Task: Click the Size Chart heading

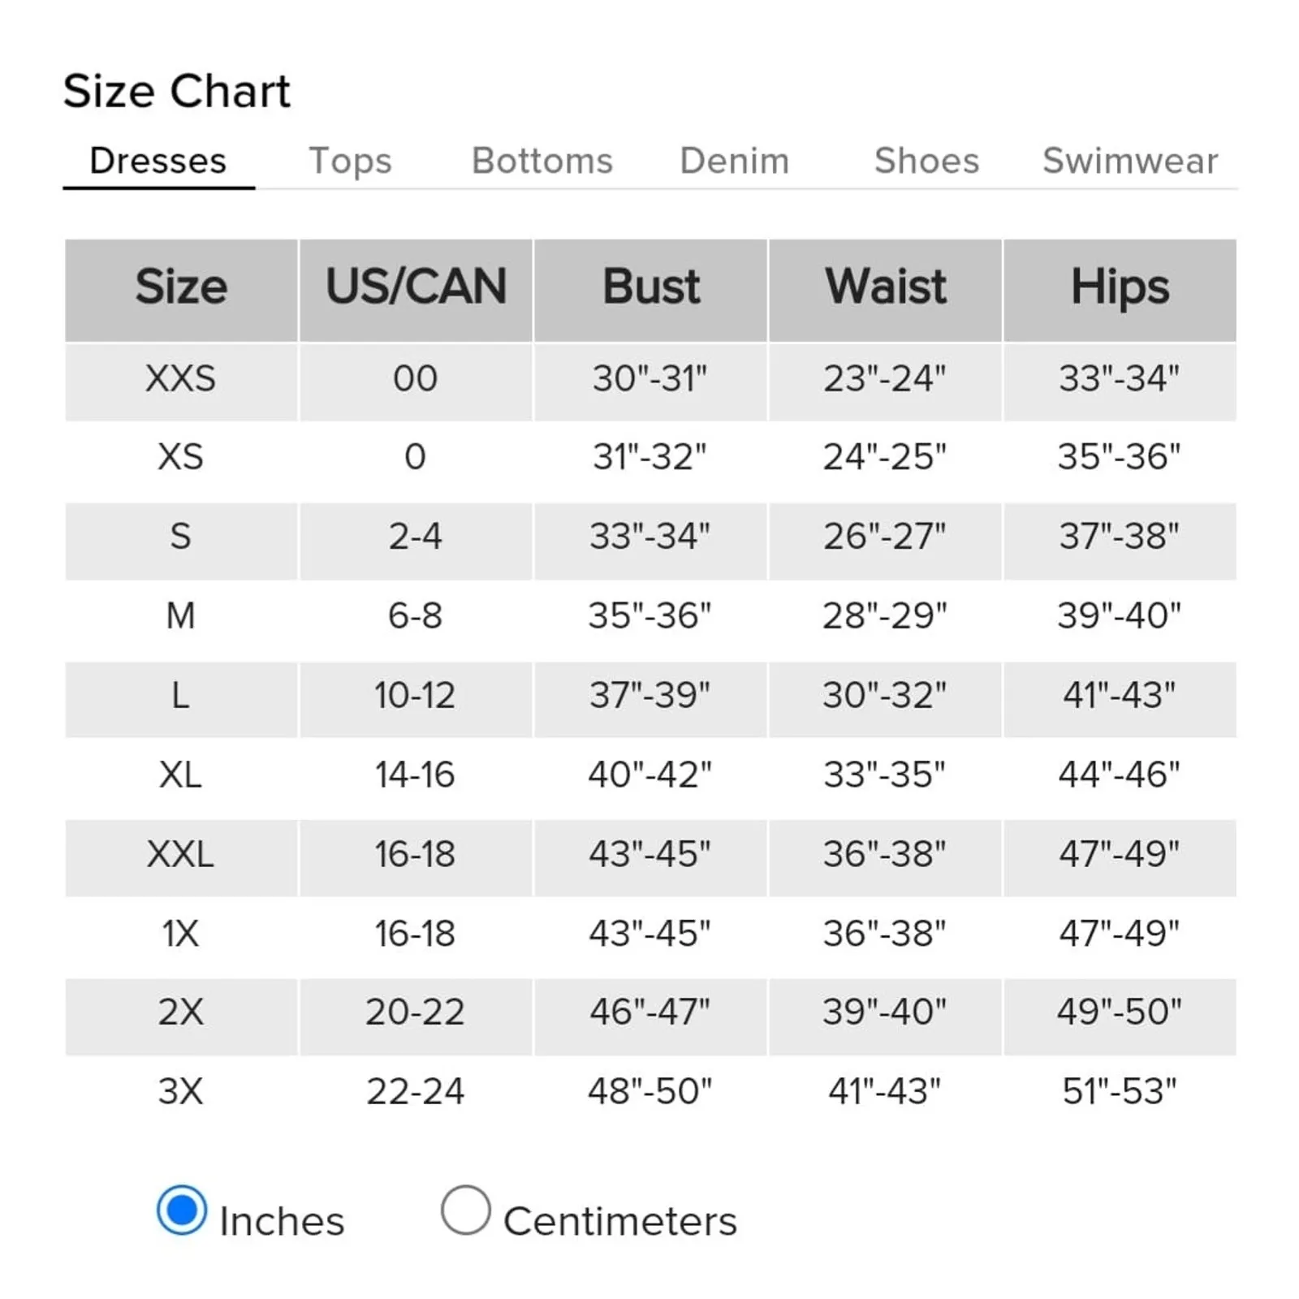Action: tap(178, 89)
